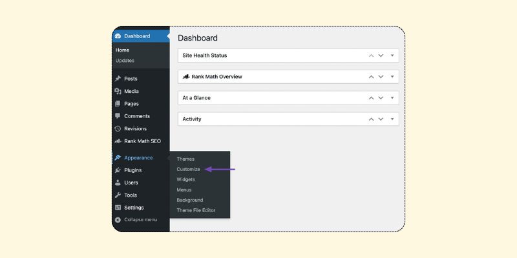Click the Rank Math Overview title

[x=216, y=77]
